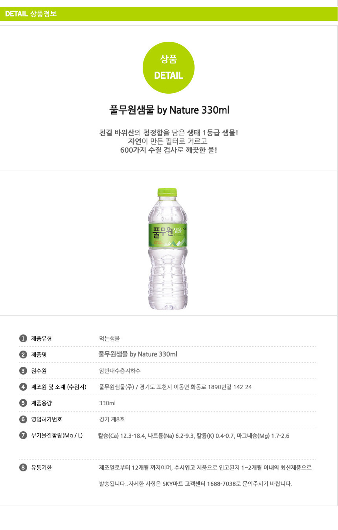Viewport: 338px width, 530px height.
Task: Click the number 1 bullet icon
Action: point(23,338)
